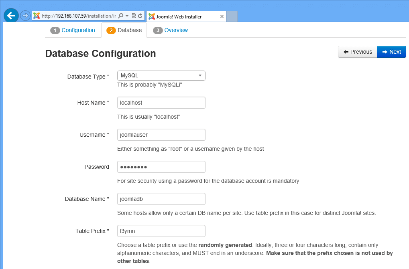Screen dimensions: 409x269
Task: Click the 'Database Type *' label
Action: click(88, 77)
